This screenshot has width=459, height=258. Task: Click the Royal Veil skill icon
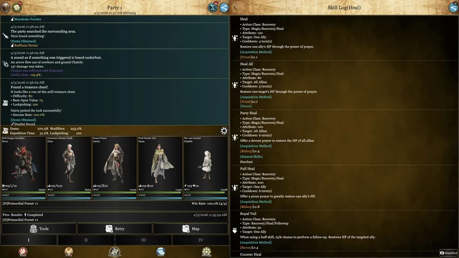pyautogui.click(x=234, y=231)
